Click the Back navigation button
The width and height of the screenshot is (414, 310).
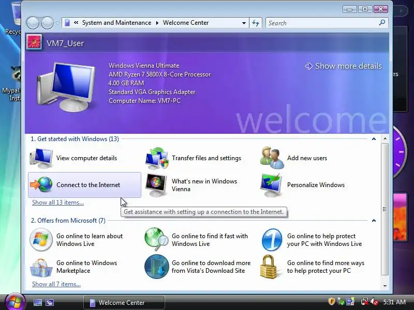click(x=33, y=23)
